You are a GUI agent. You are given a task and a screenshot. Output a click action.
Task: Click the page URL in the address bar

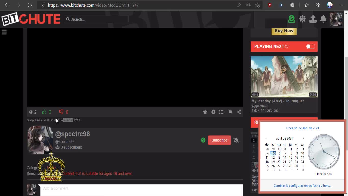coord(93,5)
